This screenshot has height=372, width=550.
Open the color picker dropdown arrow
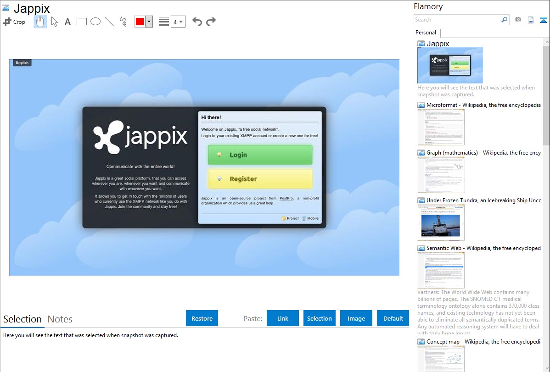tap(149, 22)
